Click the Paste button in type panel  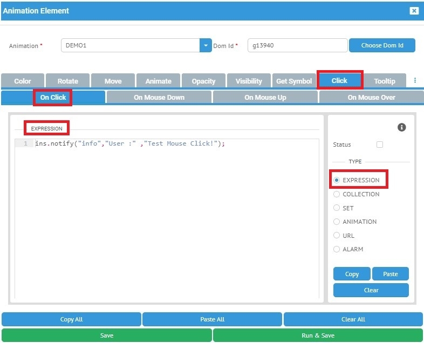pyautogui.click(x=391, y=274)
